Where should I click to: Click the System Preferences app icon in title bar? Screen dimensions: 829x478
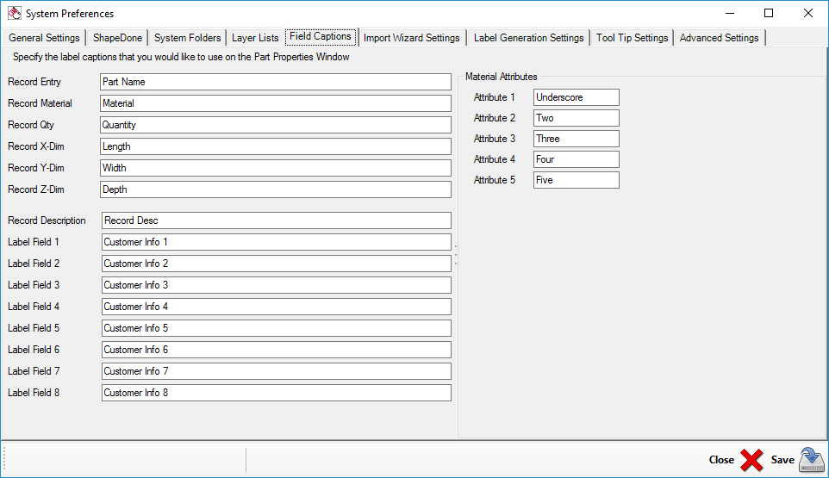coord(15,13)
